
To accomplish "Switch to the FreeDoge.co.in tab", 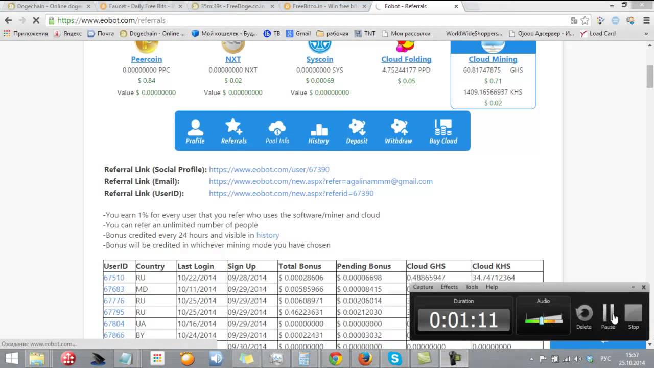I will tap(232, 6).
